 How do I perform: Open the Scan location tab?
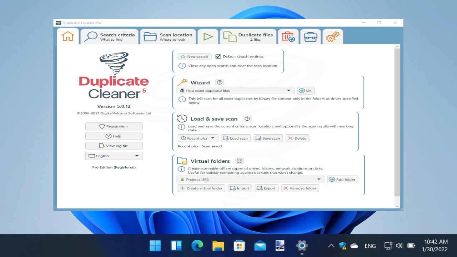tap(168, 36)
